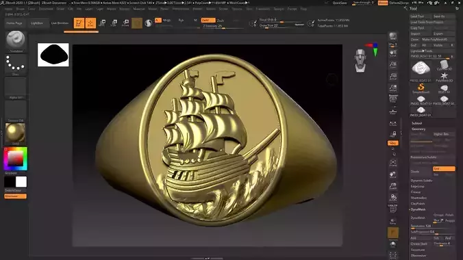Collapse the Geometry section

pyautogui.click(x=418, y=129)
